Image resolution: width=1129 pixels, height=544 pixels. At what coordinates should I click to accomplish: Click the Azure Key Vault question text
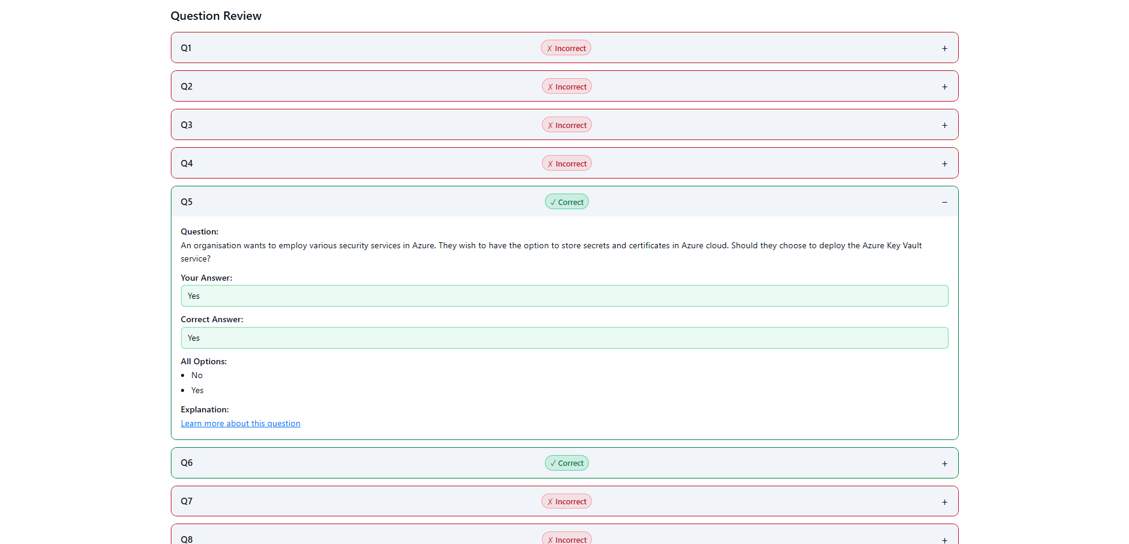551,252
